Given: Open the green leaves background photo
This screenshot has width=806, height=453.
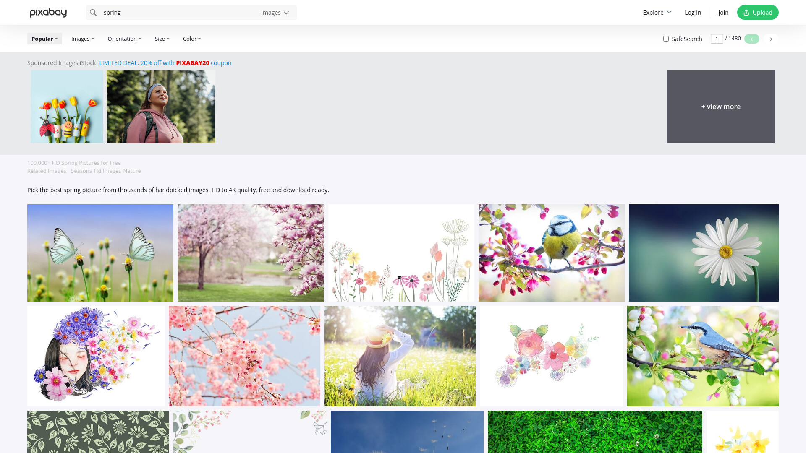Looking at the screenshot, I should [x=595, y=432].
